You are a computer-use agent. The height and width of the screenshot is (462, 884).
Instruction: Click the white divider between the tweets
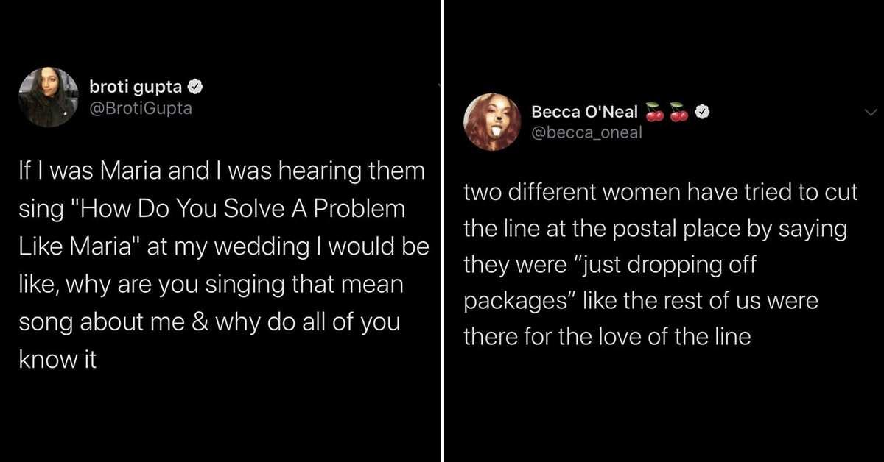441,231
